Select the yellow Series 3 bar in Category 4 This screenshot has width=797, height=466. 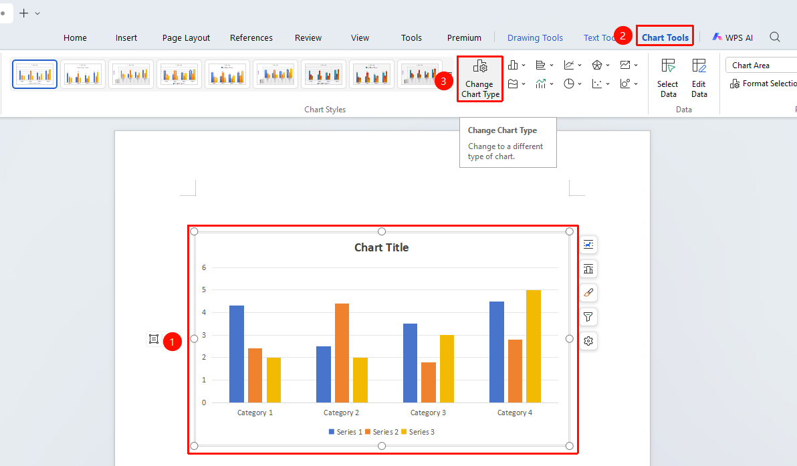[533, 346]
